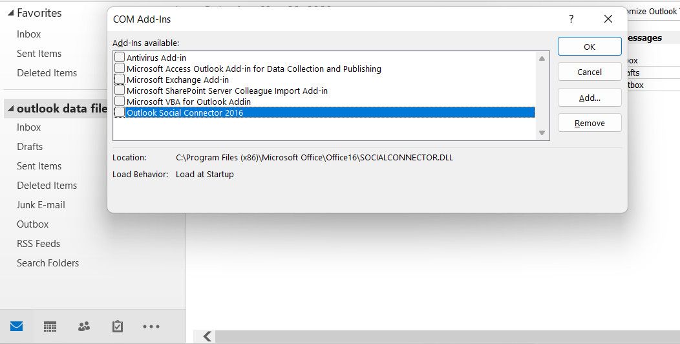The height and width of the screenshot is (344, 680).
Task: Open Inbox under Favorites
Action: pos(28,34)
